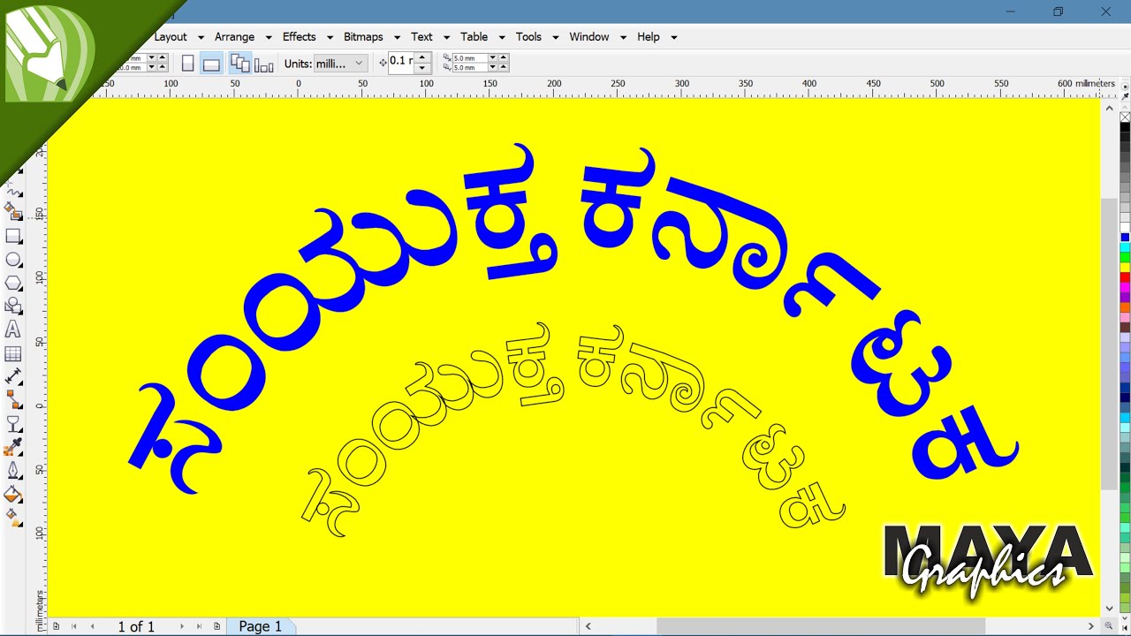Apply layout to current page only
The image size is (1131, 636).
[263, 64]
